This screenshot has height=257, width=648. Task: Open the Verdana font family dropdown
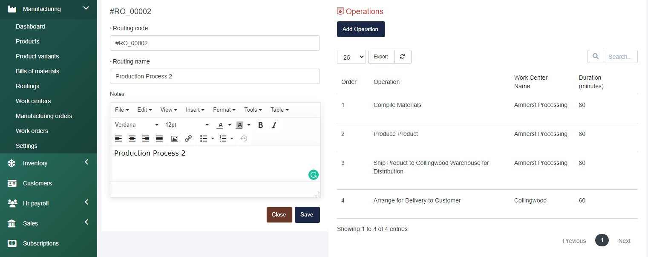pyautogui.click(x=136, y=125)
